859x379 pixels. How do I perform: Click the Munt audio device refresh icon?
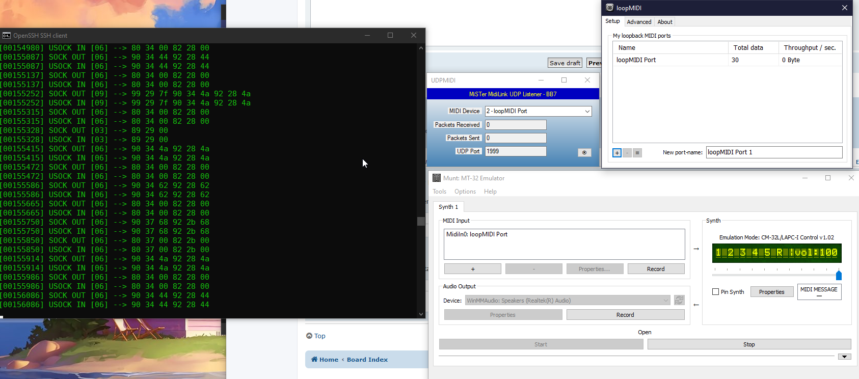(679, 300)
